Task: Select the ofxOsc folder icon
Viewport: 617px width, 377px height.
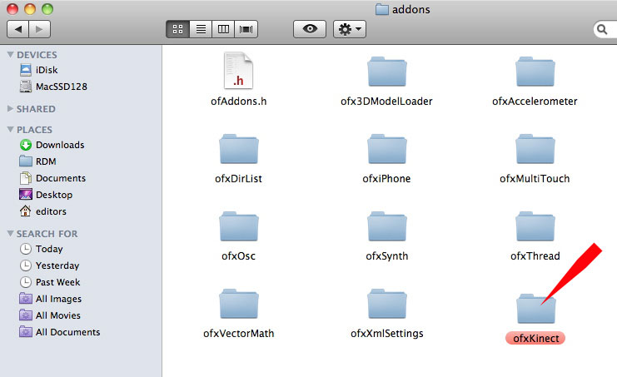Action: click(x=238, y=226)
